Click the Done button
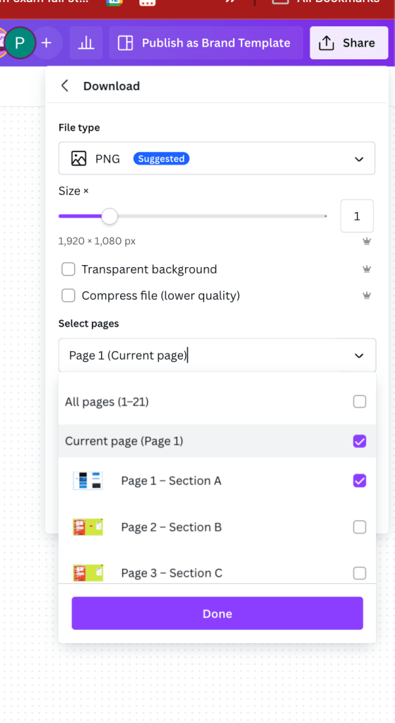 coord(217,613)
